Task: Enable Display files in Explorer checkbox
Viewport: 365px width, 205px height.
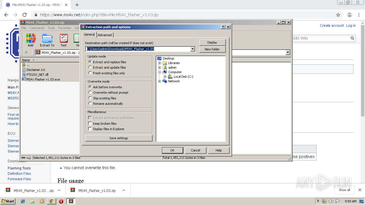Action: pyautogui.click(x=90, y=129)
